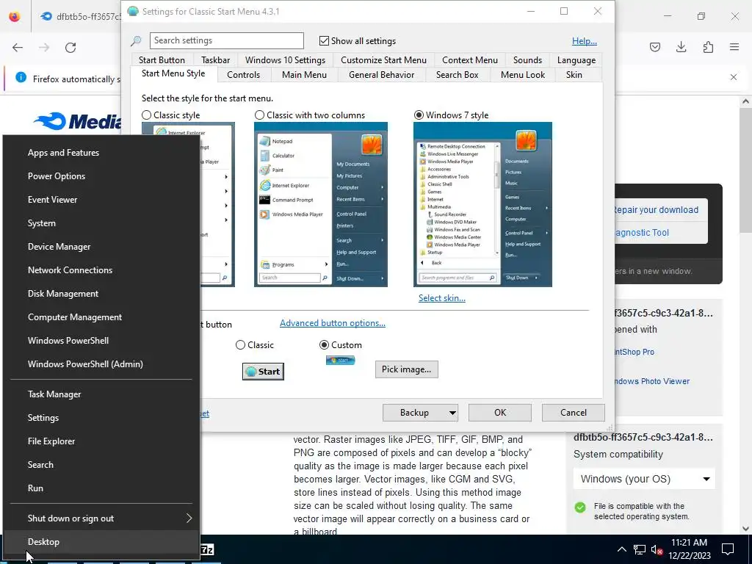Image resolution: width=752 pixels, height=564 pixels.
Task: Select the Classic style radio button
Action: 146,115
